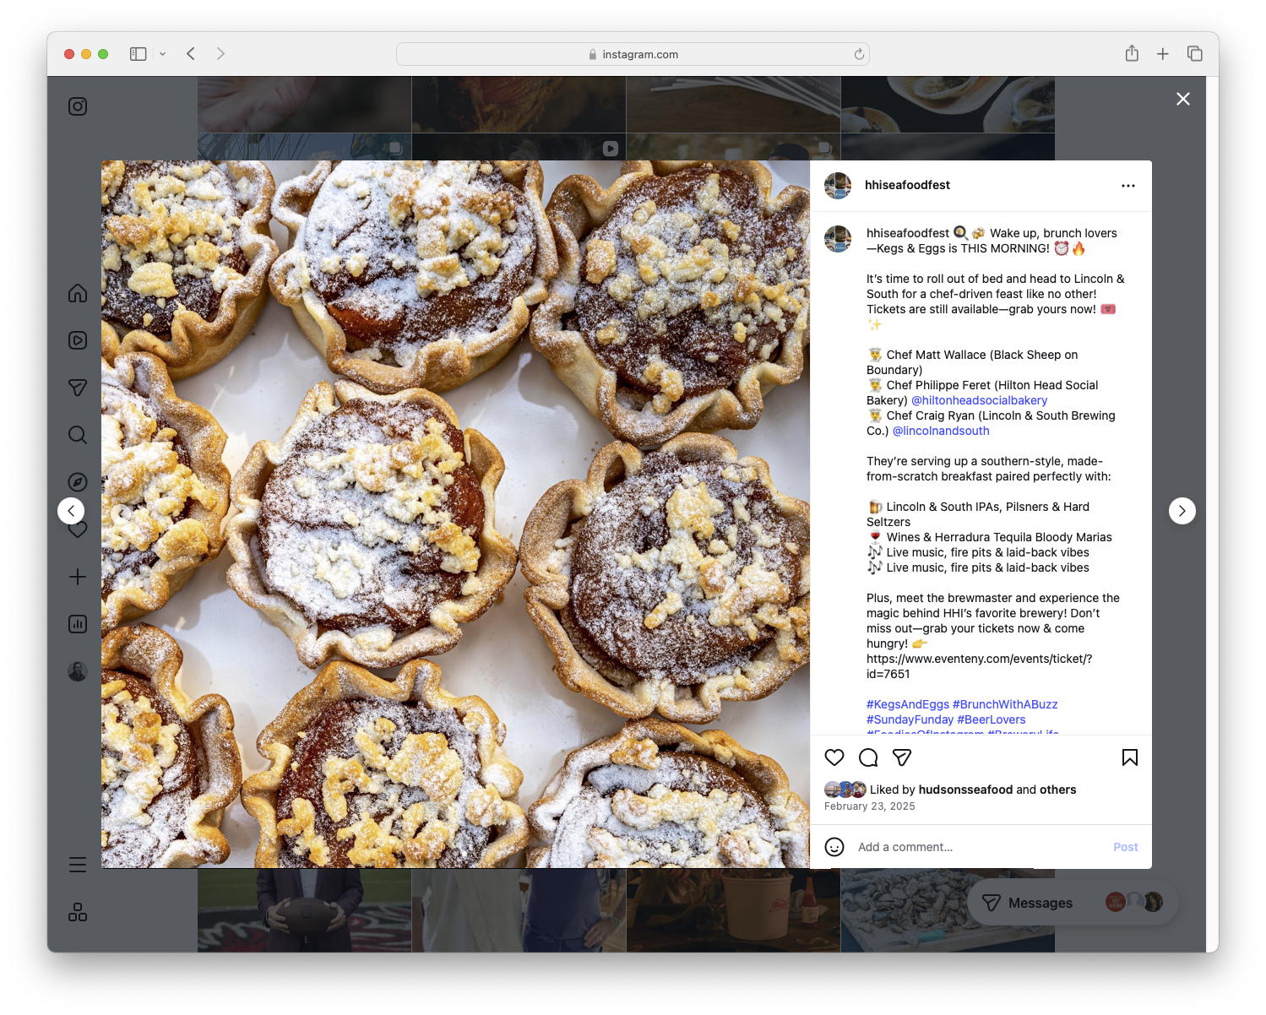1266x1015 pixels.
Task: Open the sidebar hamburger More menu
Action: pos(77,865)
